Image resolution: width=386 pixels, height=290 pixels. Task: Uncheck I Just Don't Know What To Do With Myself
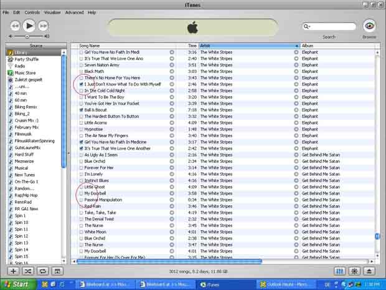pos(81,84)
